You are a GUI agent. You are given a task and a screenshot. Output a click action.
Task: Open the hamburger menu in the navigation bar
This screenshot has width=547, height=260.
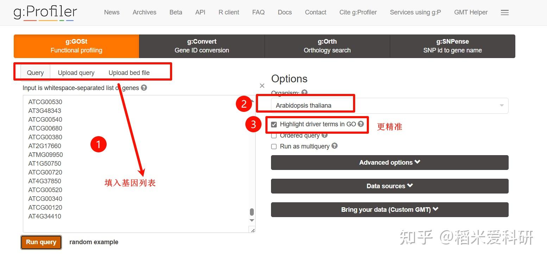coord(505,12)
